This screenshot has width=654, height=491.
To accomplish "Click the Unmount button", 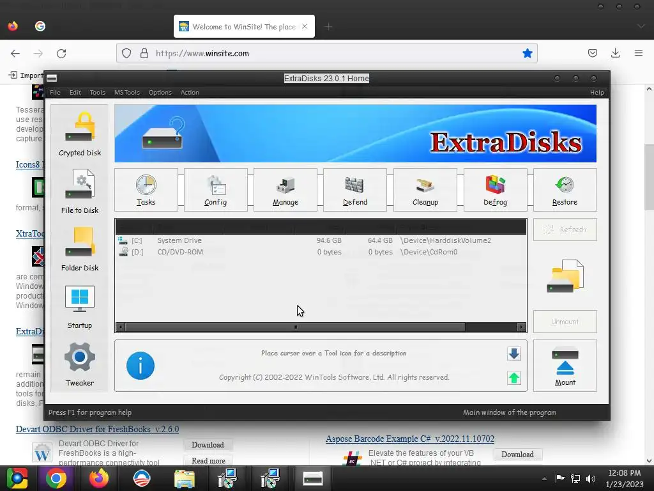I will pyautogui.click(x=565, y=322).
